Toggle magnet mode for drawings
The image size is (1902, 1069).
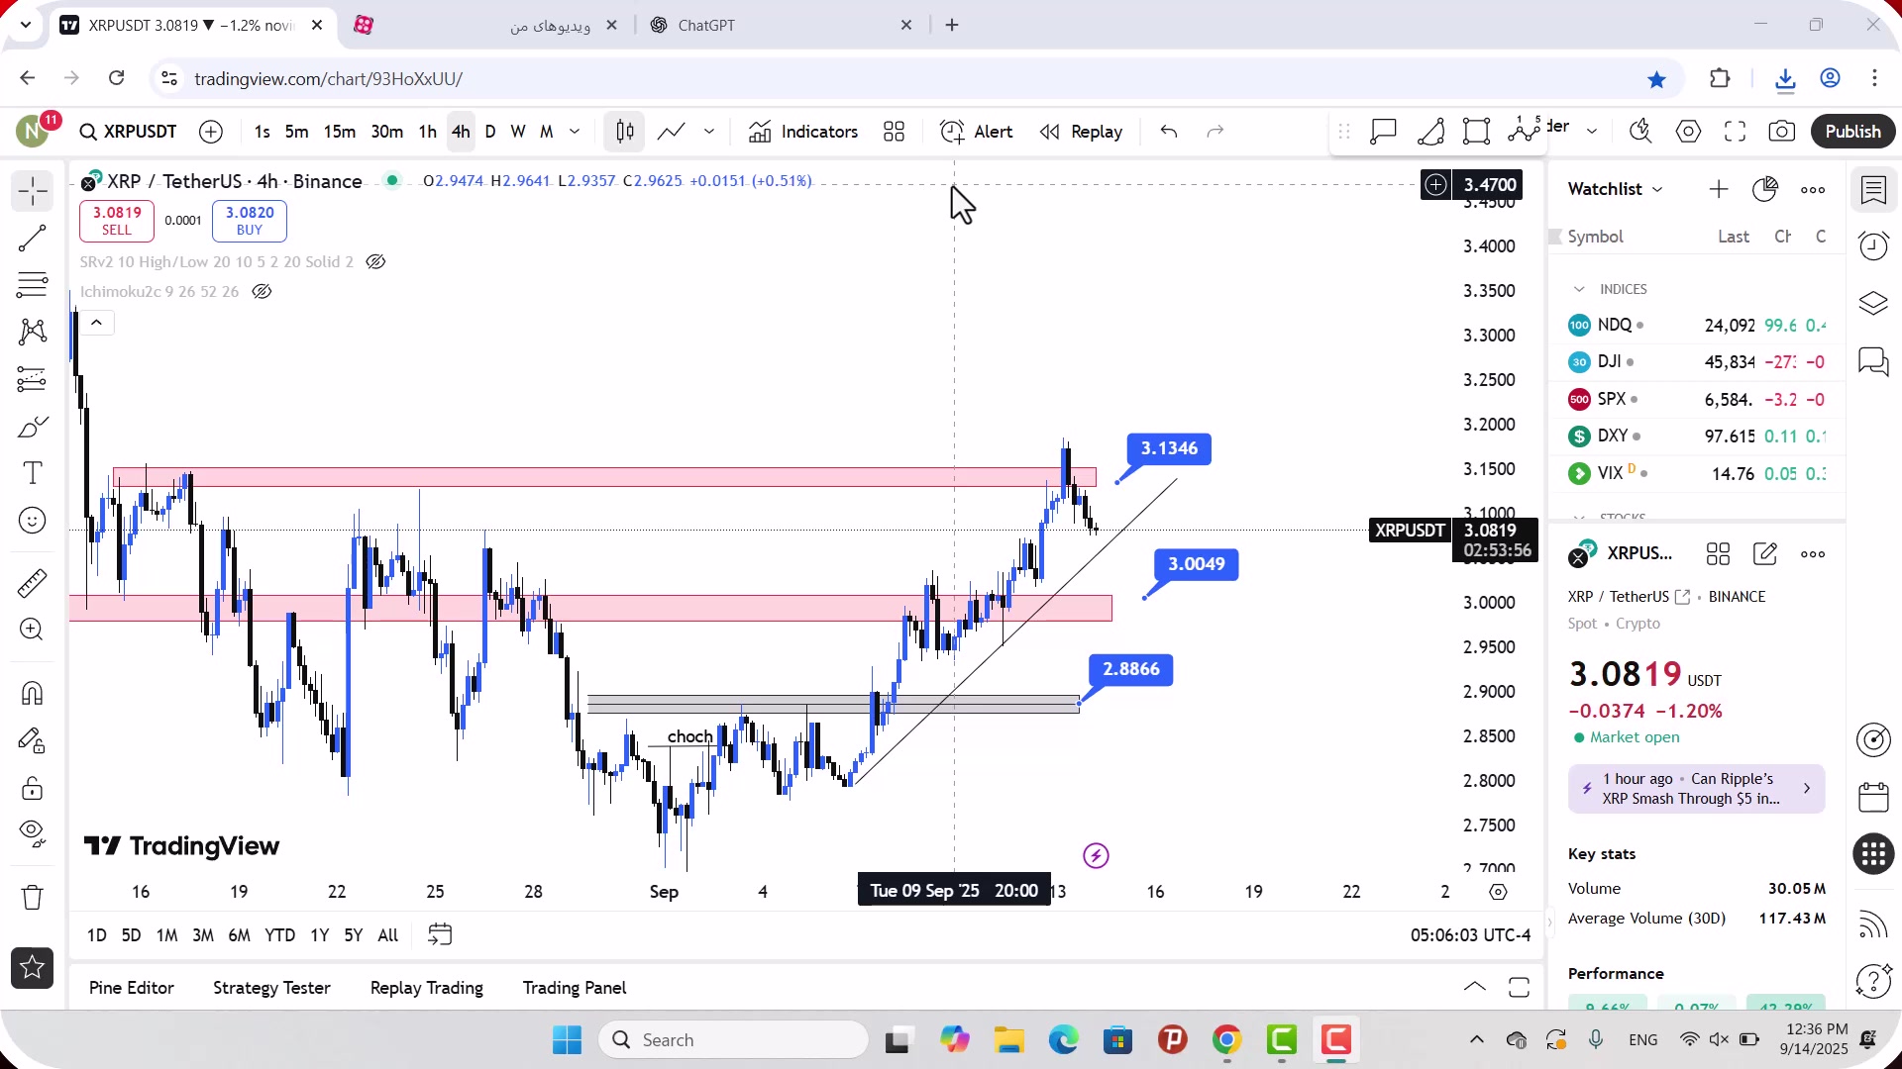pyautogui.click(x=33, y=693)
